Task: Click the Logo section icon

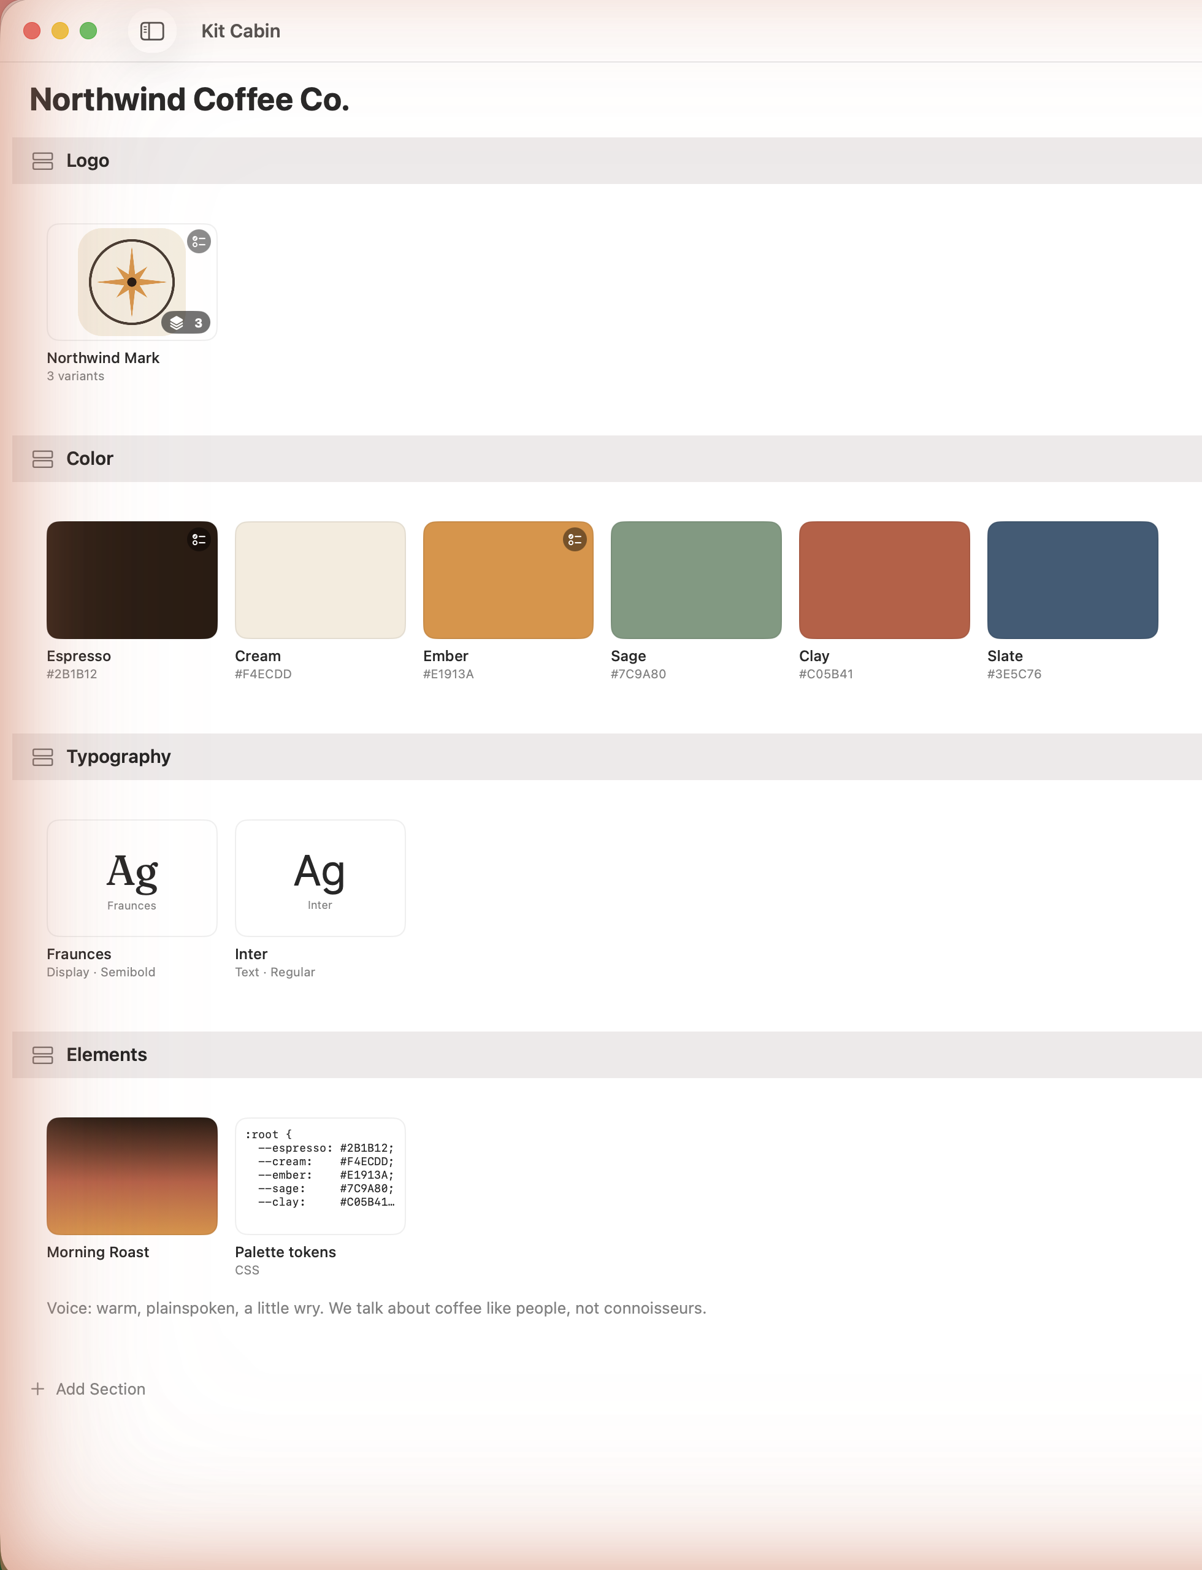Action: tap(43, 161)
